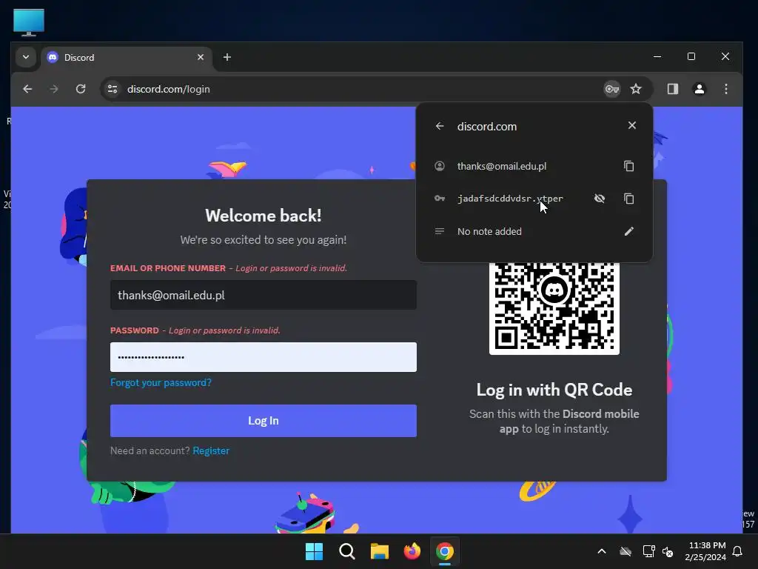The image size is (758, 569).
Task: Toggle the browser side panel
Action: click(x=672, y=89)
